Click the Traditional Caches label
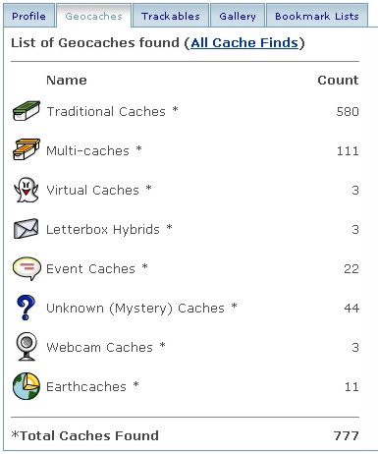 click(x=106, y=111)
